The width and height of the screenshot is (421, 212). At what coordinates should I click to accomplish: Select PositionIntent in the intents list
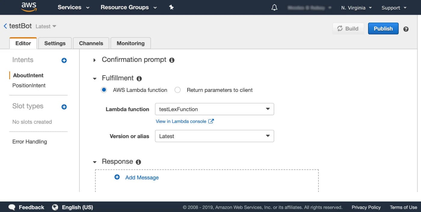pos(29,85)
